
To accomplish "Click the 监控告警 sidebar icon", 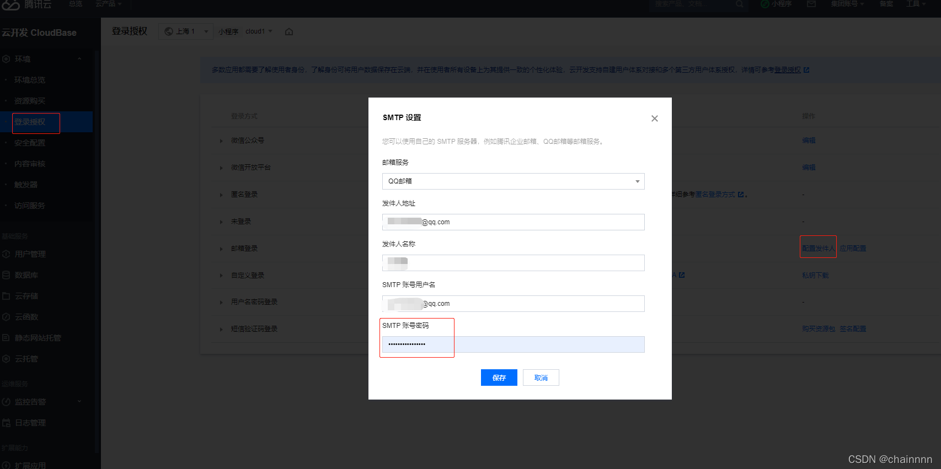I will [x=7, y=402].
